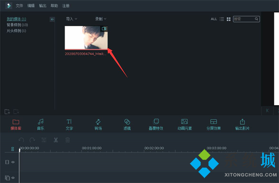Select the imported video thumbnail

click(86, 38)
